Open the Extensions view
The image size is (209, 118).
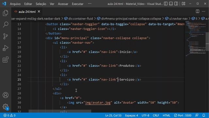[x=6, y=60]
